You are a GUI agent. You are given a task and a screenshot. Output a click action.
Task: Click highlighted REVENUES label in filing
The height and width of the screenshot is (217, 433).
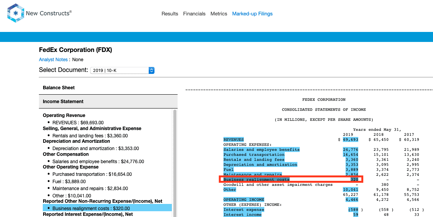click(233, 140)
